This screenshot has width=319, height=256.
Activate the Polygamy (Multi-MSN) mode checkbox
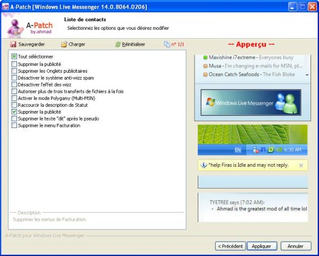pos(14,98)
